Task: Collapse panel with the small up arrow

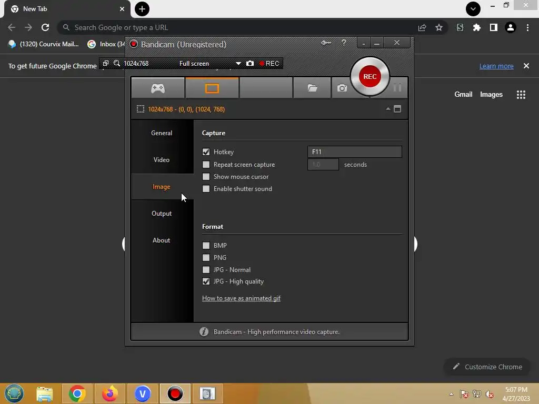Action: [x=388, y=109]
